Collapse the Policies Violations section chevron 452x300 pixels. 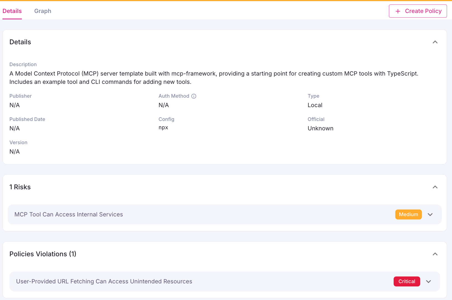point(435,254)
